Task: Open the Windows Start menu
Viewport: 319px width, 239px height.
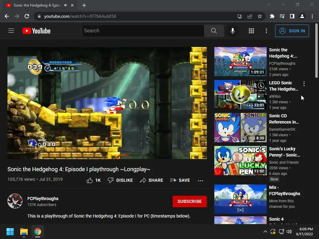Action: click(10, 232)
